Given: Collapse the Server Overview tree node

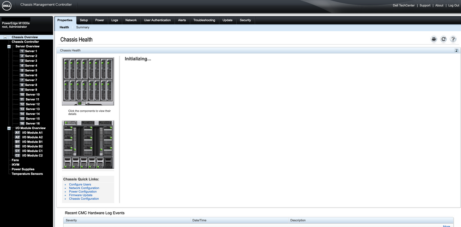Looking at the screenshot, I should [9, 47].
